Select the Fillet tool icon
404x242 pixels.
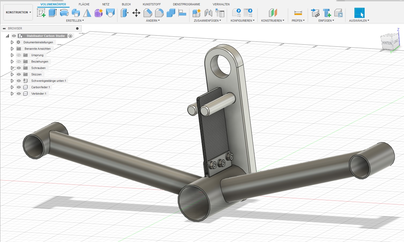pos(148,13)
